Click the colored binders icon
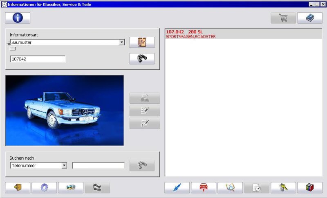Screen dimensions: 327x198 pyautogui.click(x=310, y=188)
